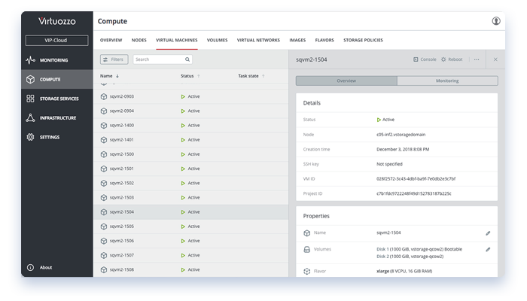Screen dimensions: 527x301
Task: Edit Volumes using the pencil icon
Action: coord(487,249)
